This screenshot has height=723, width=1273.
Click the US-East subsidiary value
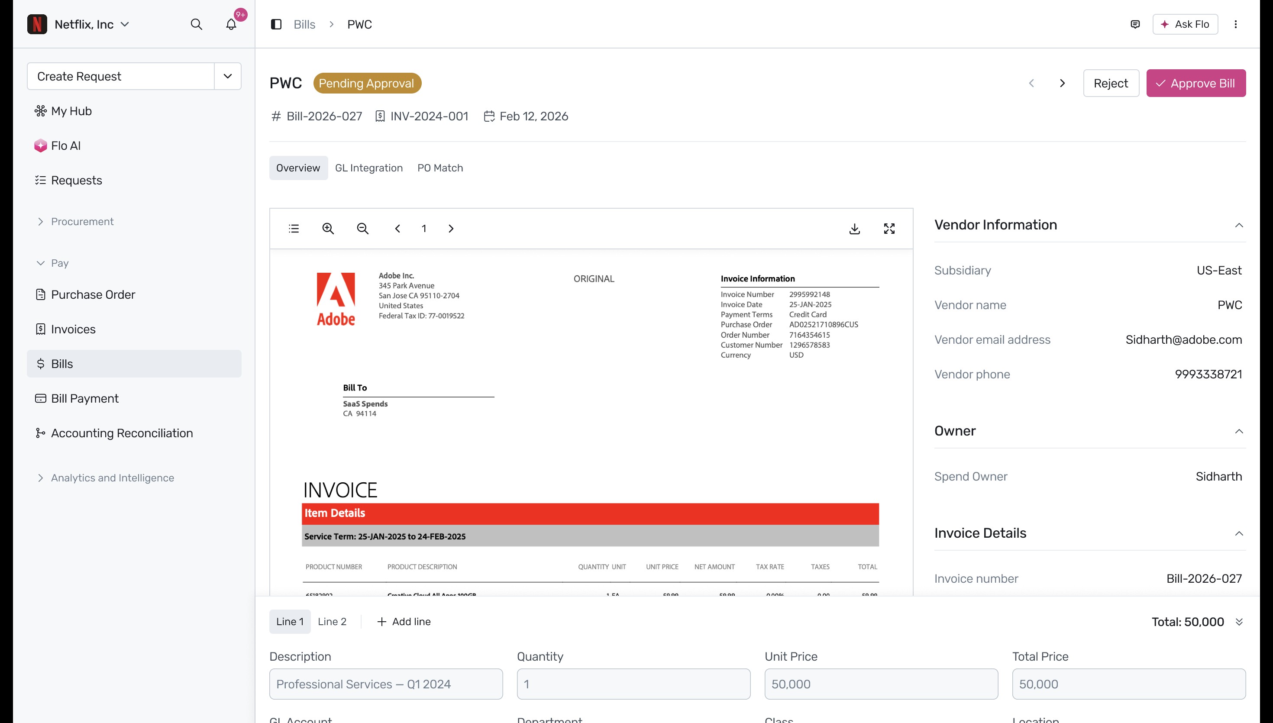[1219, 270]
